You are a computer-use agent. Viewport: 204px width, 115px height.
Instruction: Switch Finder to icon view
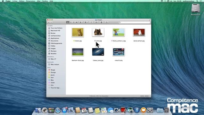click(x=68, y=22)
